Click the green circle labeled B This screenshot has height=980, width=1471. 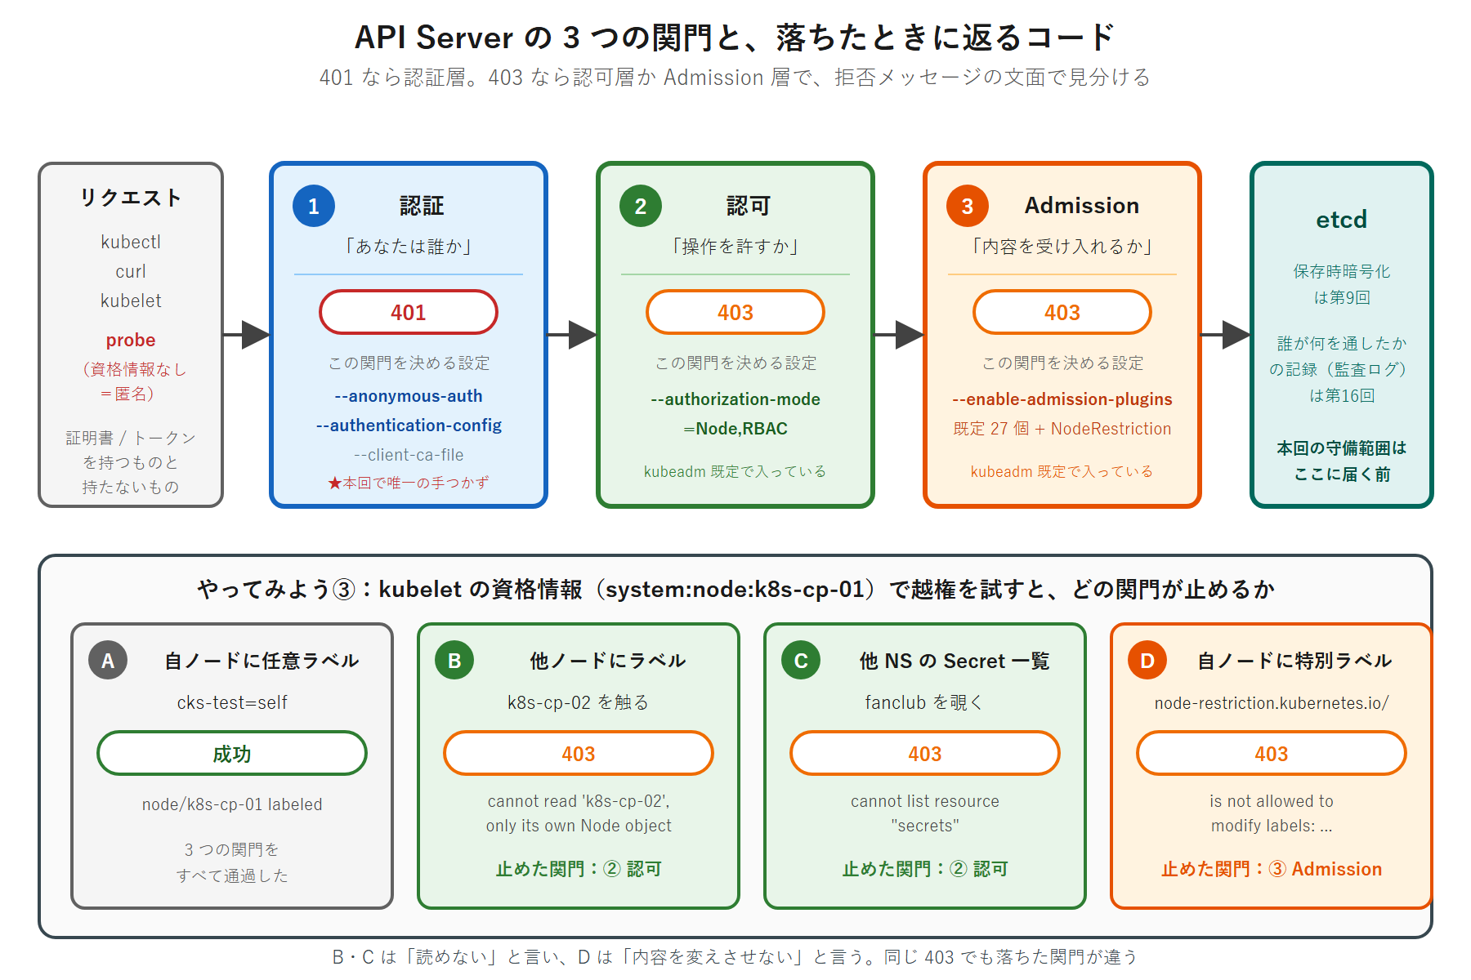coord(454,660)
